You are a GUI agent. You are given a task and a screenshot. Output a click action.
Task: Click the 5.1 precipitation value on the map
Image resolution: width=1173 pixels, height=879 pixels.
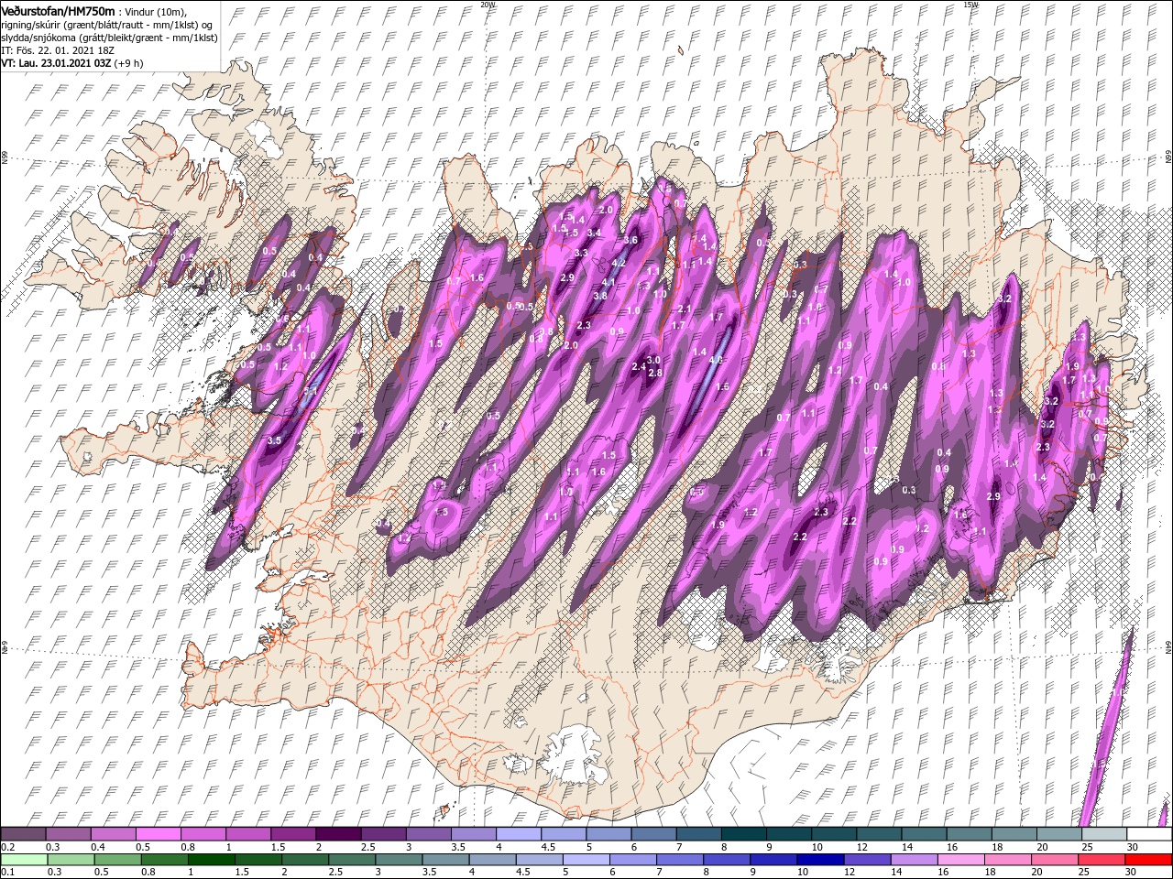pos(311,391)
